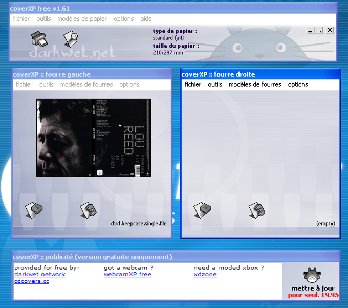
Task: Open modèles de papier menu
Action: [x=82, y=19]
